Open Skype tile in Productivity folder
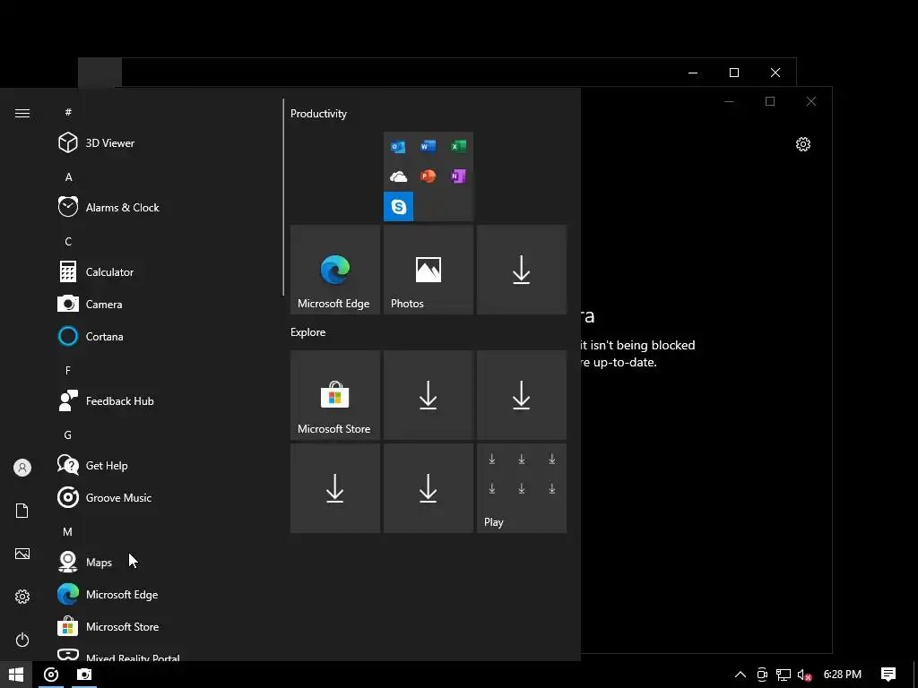Viewport: 918px width, 688px height. 398,207
